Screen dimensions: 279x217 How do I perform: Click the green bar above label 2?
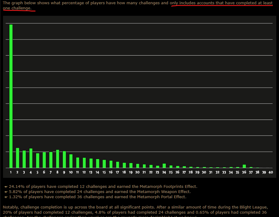[18, 158]
